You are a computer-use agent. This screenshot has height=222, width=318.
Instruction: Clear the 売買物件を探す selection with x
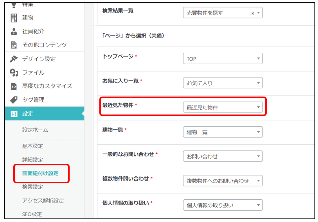[253, 13]
